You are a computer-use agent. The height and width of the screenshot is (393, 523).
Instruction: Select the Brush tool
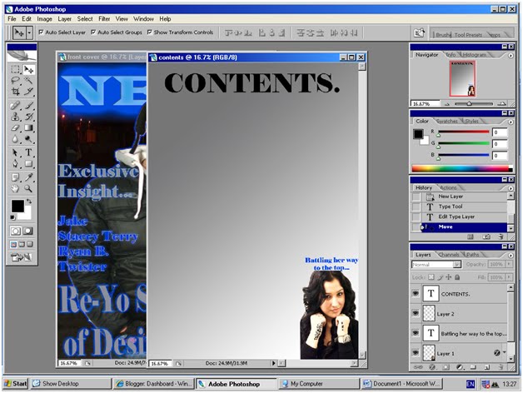point(28,106)
